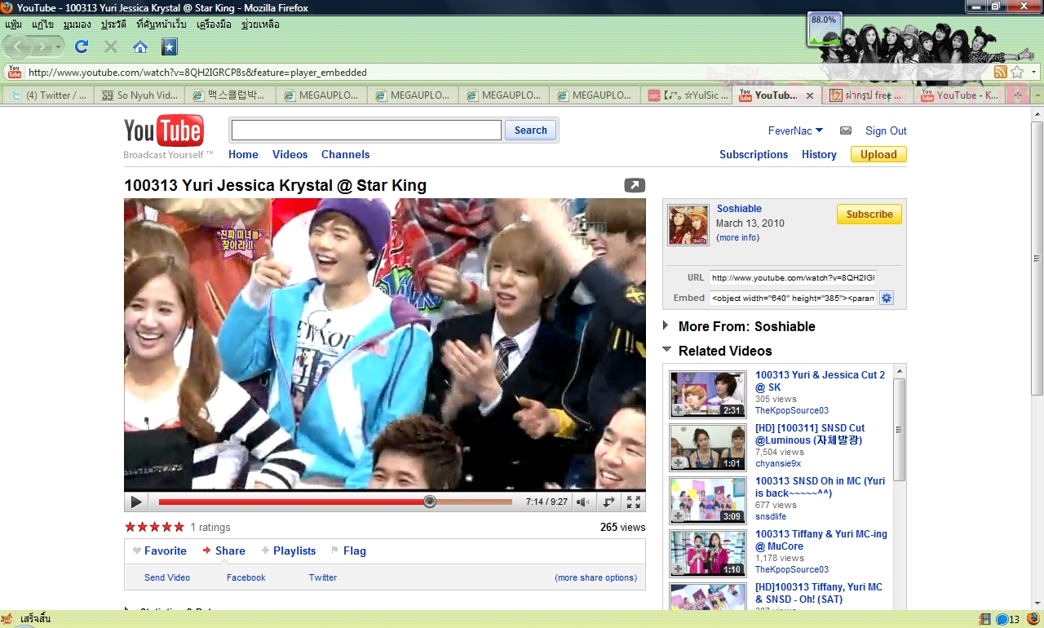
Task: Open a new tab with the plus button
Action: pos(1017,95)
